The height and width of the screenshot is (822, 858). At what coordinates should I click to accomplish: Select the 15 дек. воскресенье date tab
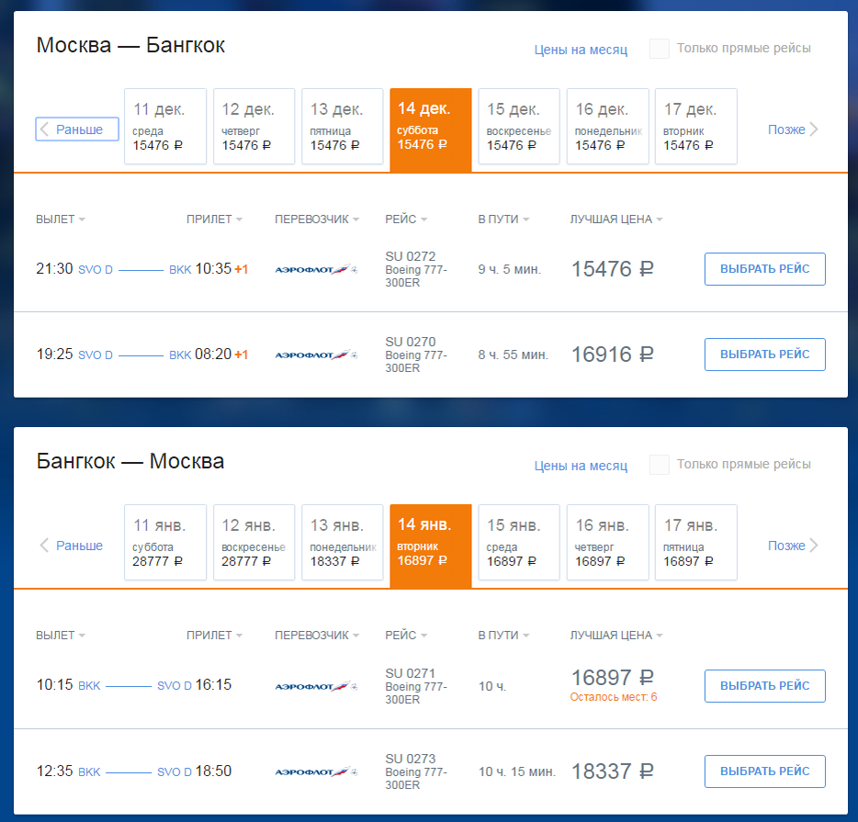click(x=519, y=127)
